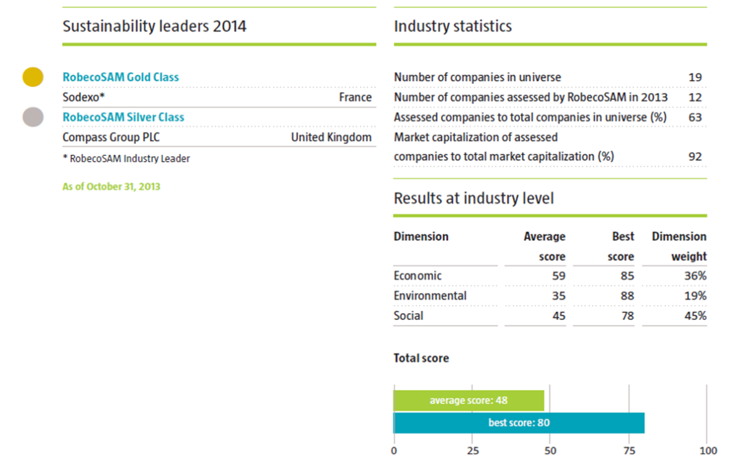Viewport: 741px width, 471px height.
Task: Click the Sustainability leaders 2014 heading
Action: coord(154,27)
